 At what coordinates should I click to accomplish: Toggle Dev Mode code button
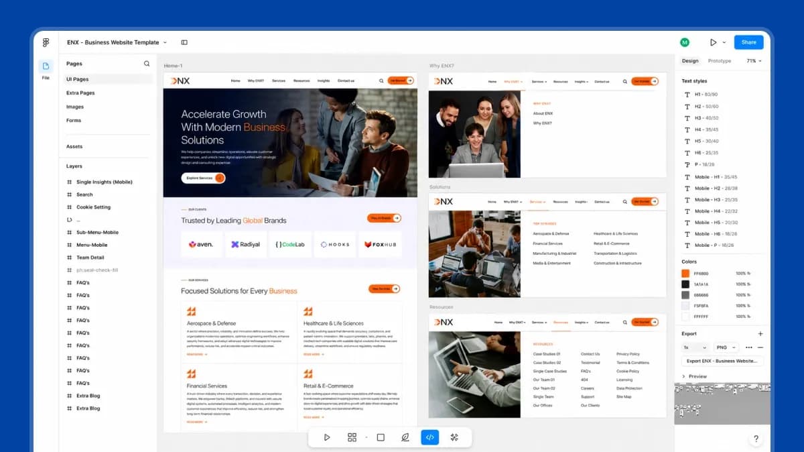coord(430,437)
